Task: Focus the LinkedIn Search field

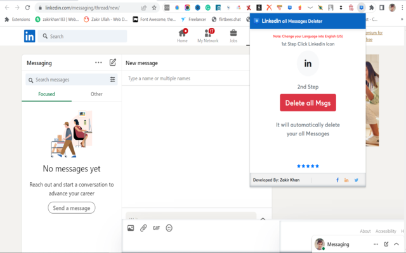Action: tap(82, 36)
